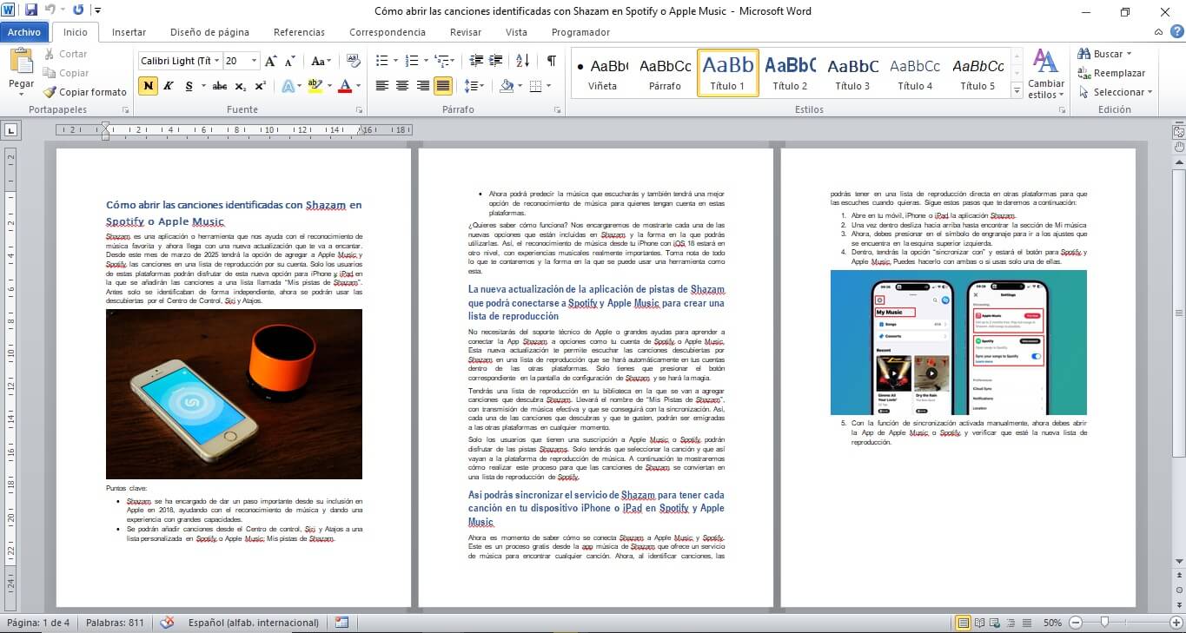This screenshot has height=633, width=1186.
Task: Increase font size with the grow font icon
Action: click(271, 61)
